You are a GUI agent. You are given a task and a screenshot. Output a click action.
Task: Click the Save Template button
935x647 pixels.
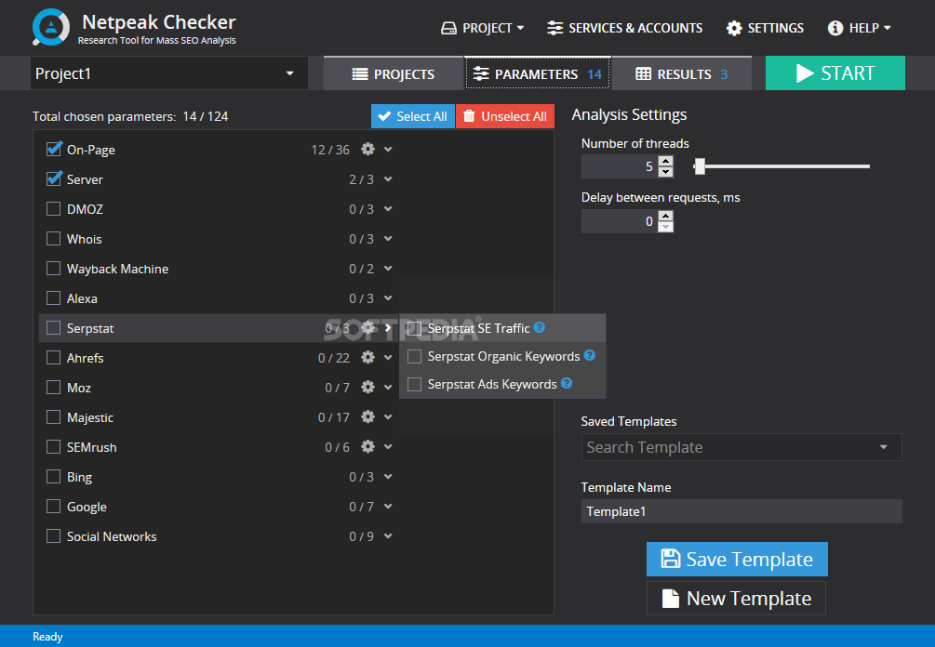tap(737, 559)
